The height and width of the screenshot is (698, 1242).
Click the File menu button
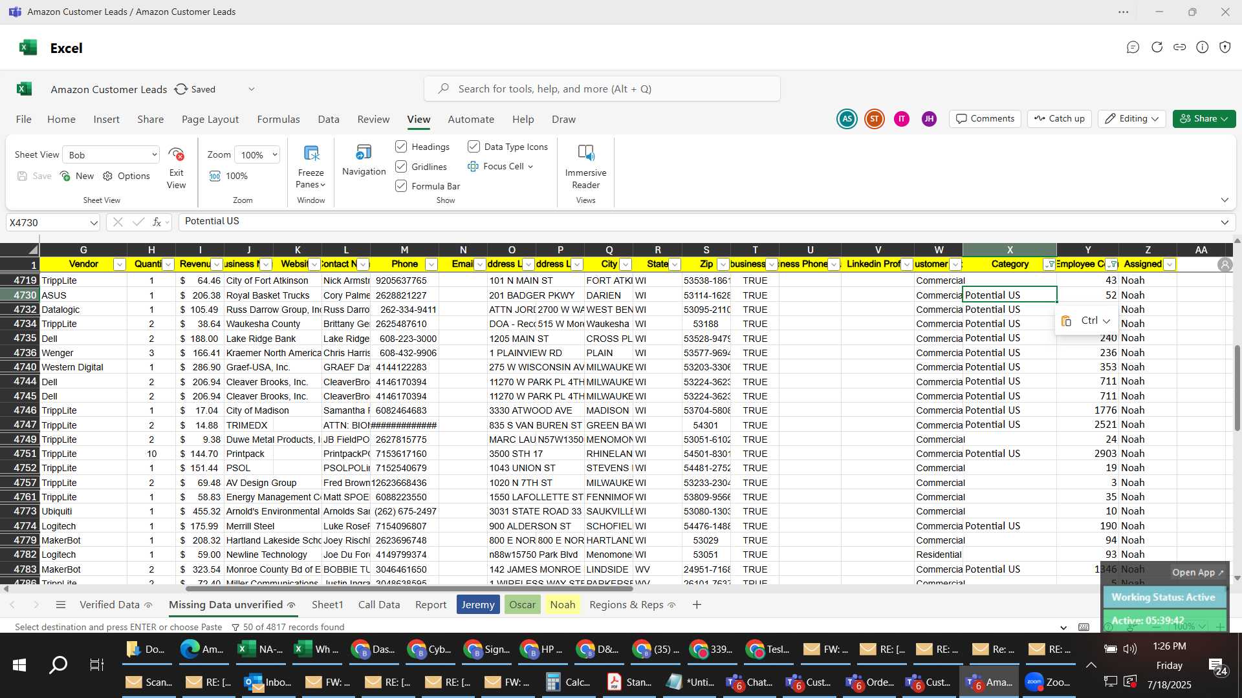tap(23, 120)
